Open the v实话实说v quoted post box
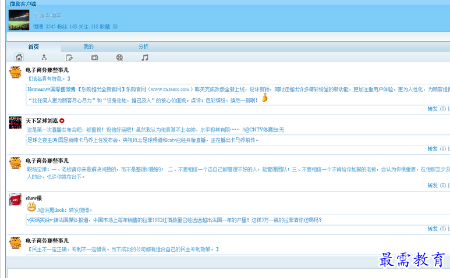 238,220
